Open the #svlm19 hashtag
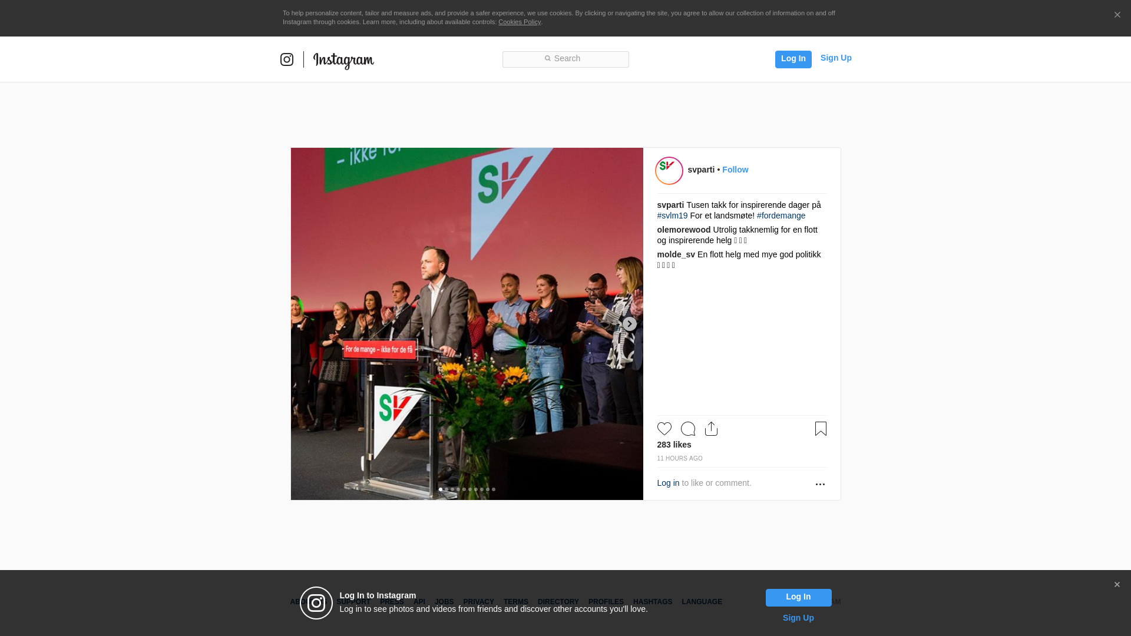Screen dimensions: 1131x636 point(672,216)
